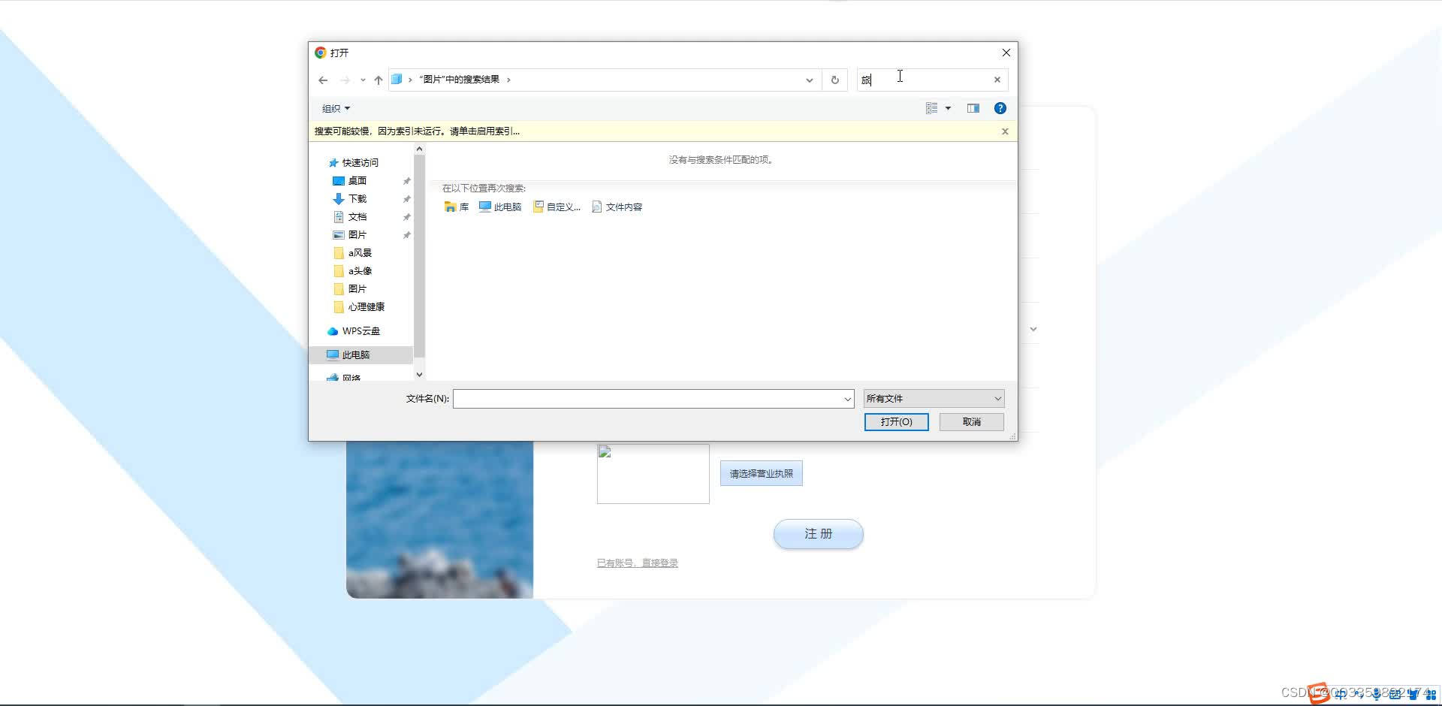
Task: Search again in 自定义... location
Action: point(557,207)
